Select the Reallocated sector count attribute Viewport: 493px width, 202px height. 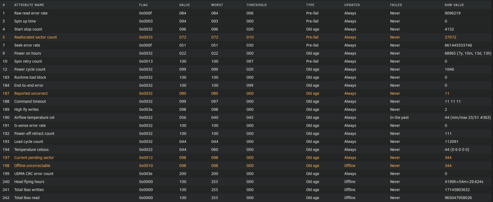point(35,37)
